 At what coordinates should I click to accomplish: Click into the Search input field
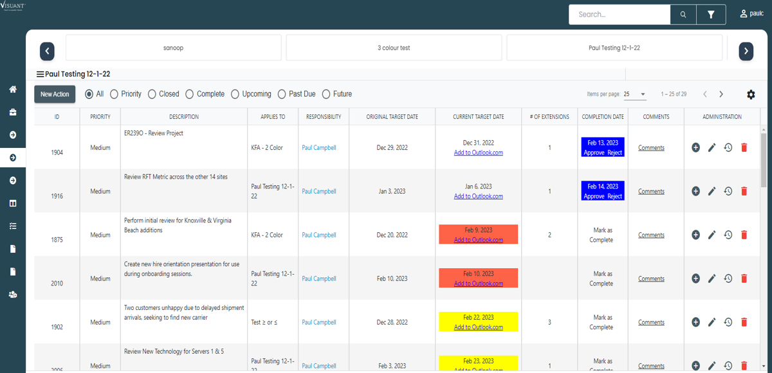(620, 14)
